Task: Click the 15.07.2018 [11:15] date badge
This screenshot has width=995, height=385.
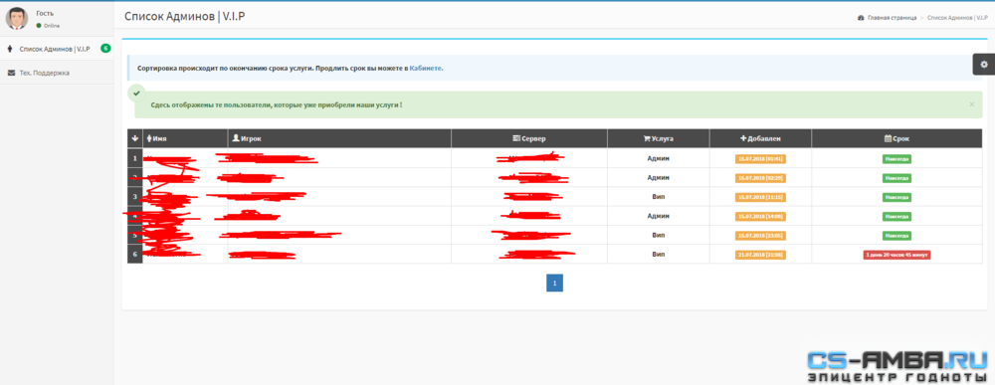Action: [x=760, y=197]
